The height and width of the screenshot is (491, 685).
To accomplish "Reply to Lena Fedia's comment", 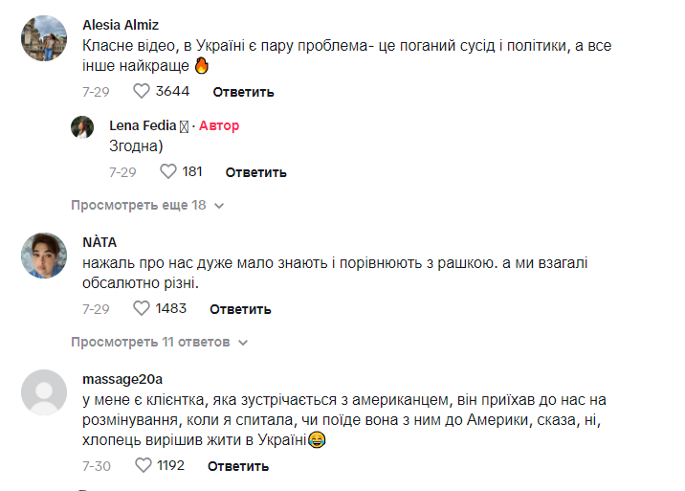I will tap(255, 172).
